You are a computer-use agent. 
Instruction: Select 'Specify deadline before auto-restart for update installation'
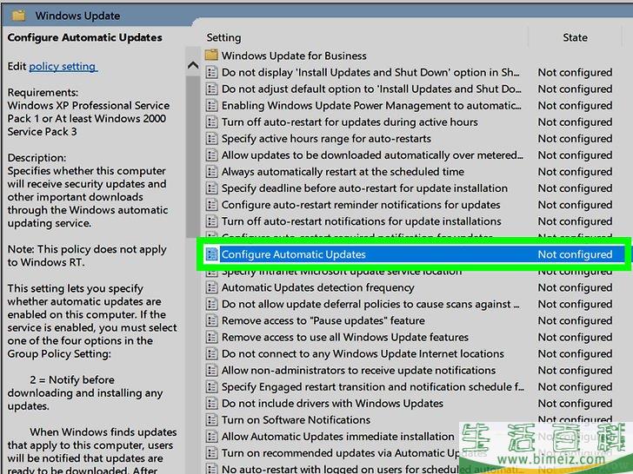coord(364,188)
